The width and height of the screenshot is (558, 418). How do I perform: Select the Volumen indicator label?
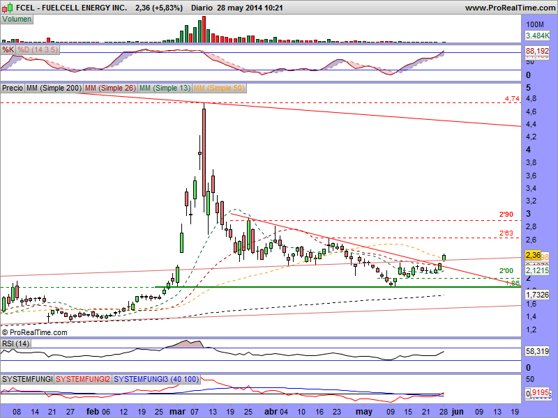pos(17,20)
